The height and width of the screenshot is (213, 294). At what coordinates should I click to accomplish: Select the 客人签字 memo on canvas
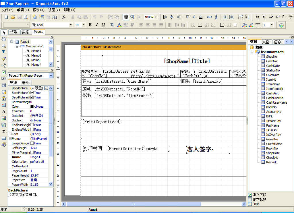coord(208,150)
